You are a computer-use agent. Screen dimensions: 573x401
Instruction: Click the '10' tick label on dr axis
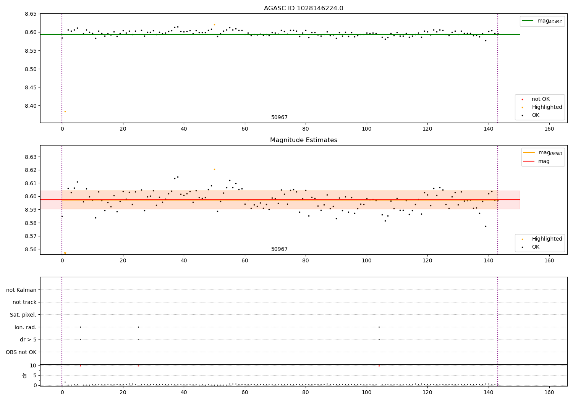click(x=33, y=365)
